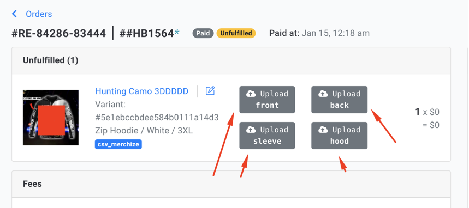469x208 pixels.
Task: Click the Zip Hoodie / White / 3XL text
Action: click(144, 131)
